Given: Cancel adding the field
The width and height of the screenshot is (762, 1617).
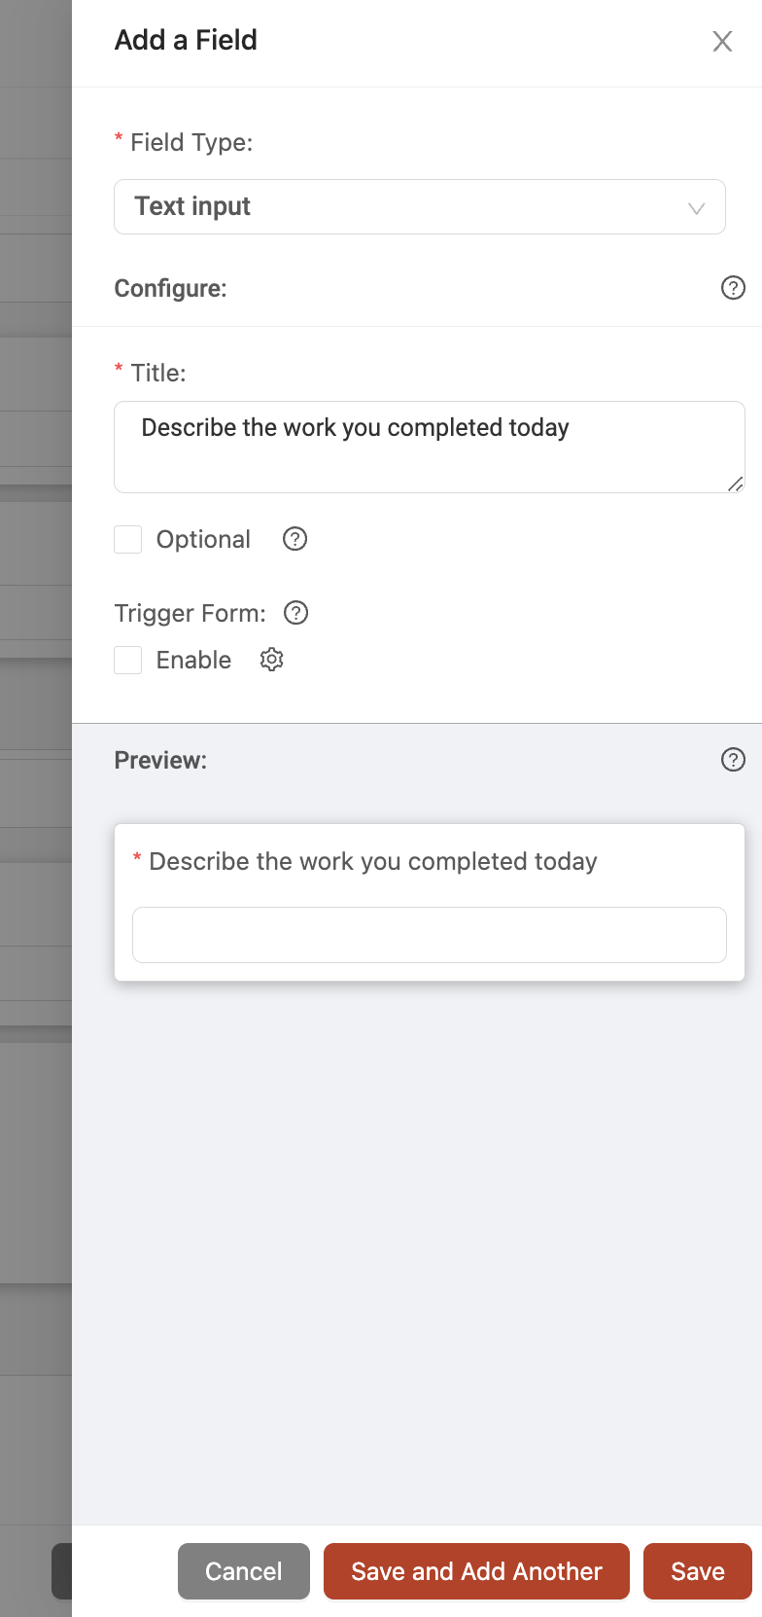Looking at the screenshot, I should click(x=244, y=1571).
